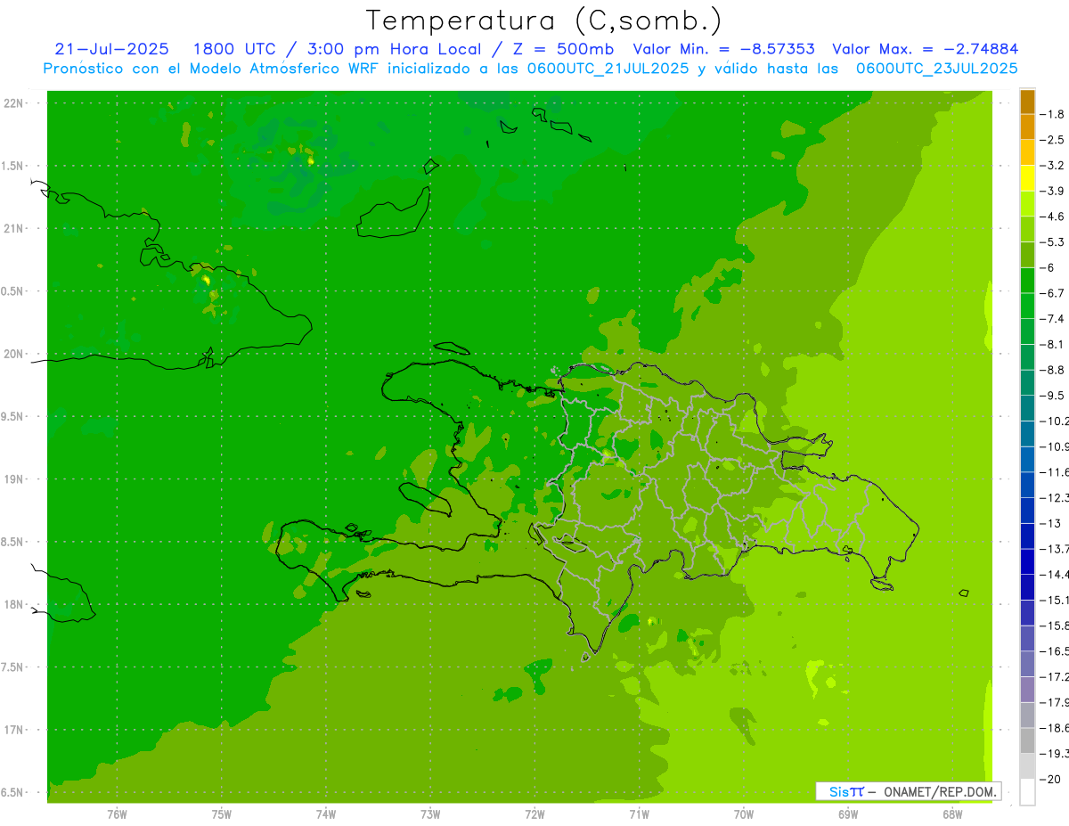Click the '70W' longitude label
The height and width of the screenshot is (826, 1069).
744,814
